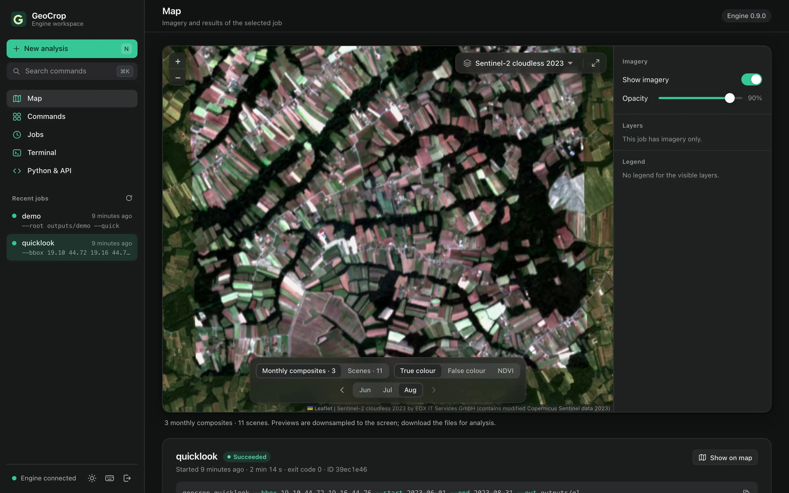The height and width of the screenshot is (493, 789).
Task: Click the Engine 0.9.0 version badge
Action: click(746, 16)
